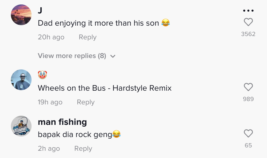Open profile via username J

pyautogui.click(x=40, y=10)
